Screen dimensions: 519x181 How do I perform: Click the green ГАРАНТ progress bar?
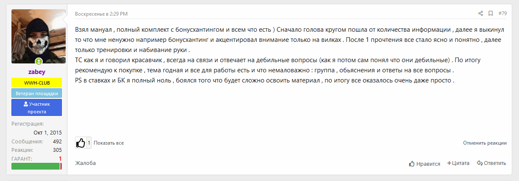[x=36, y=166]
